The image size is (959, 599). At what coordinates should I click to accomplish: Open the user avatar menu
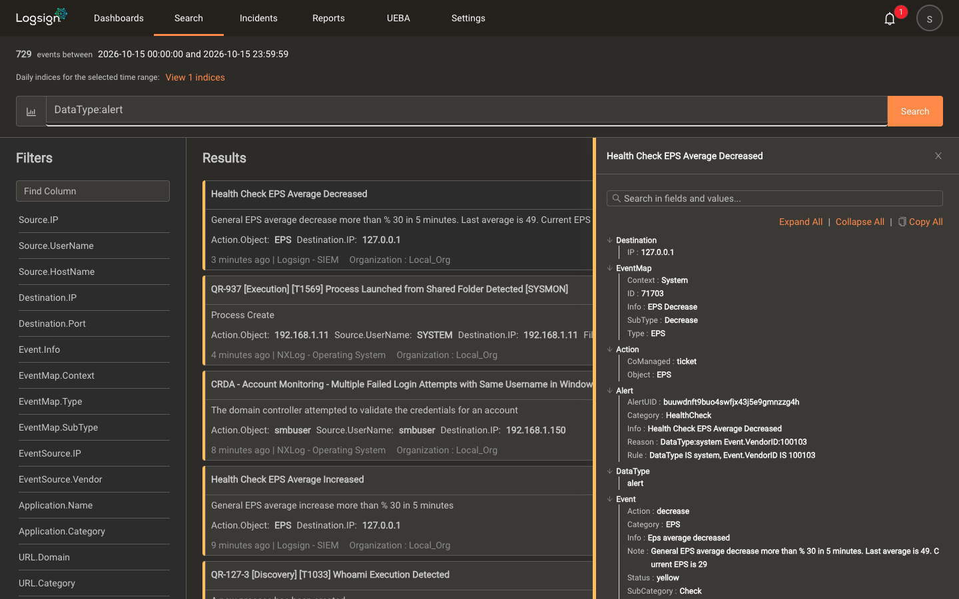(x=930, y=19)
